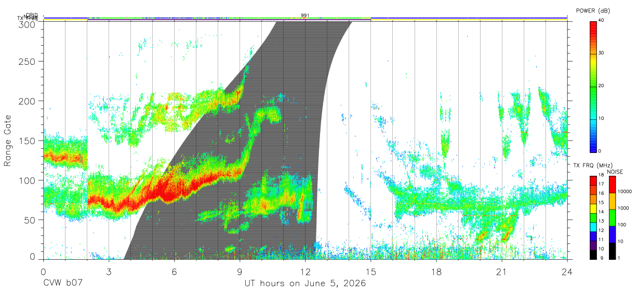This screenshot has width=638, height=294.
Task: Click the "Range Gate" y-axis label
Action: coord(8,141)
